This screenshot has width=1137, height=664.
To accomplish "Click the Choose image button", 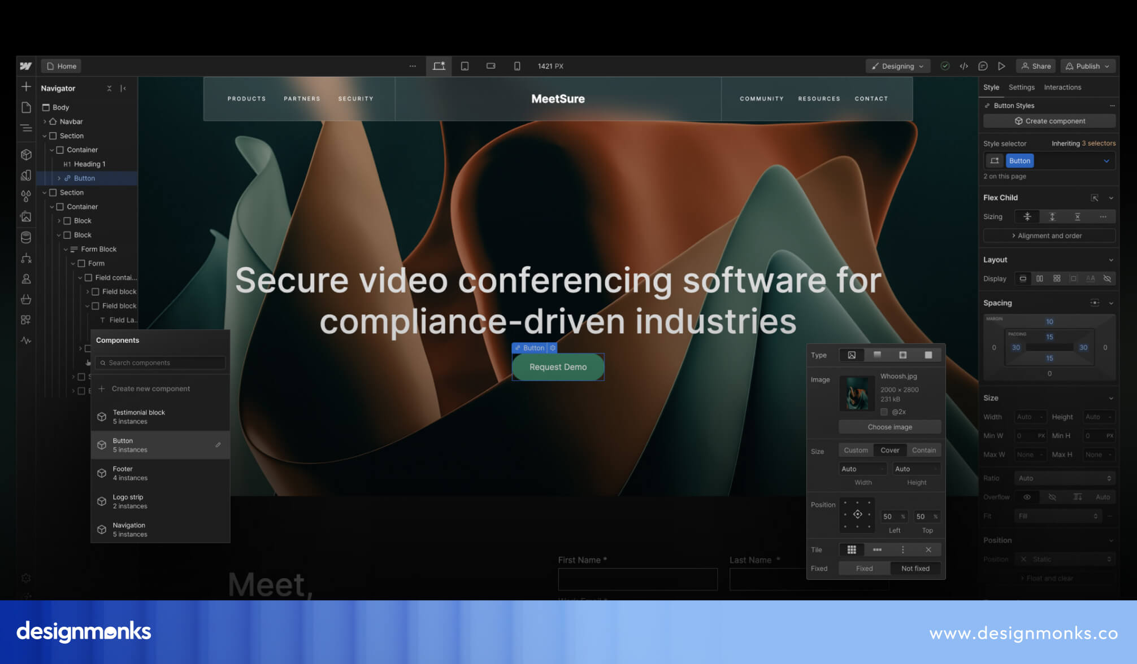I will pyautogui.click(x=889, y=427).
